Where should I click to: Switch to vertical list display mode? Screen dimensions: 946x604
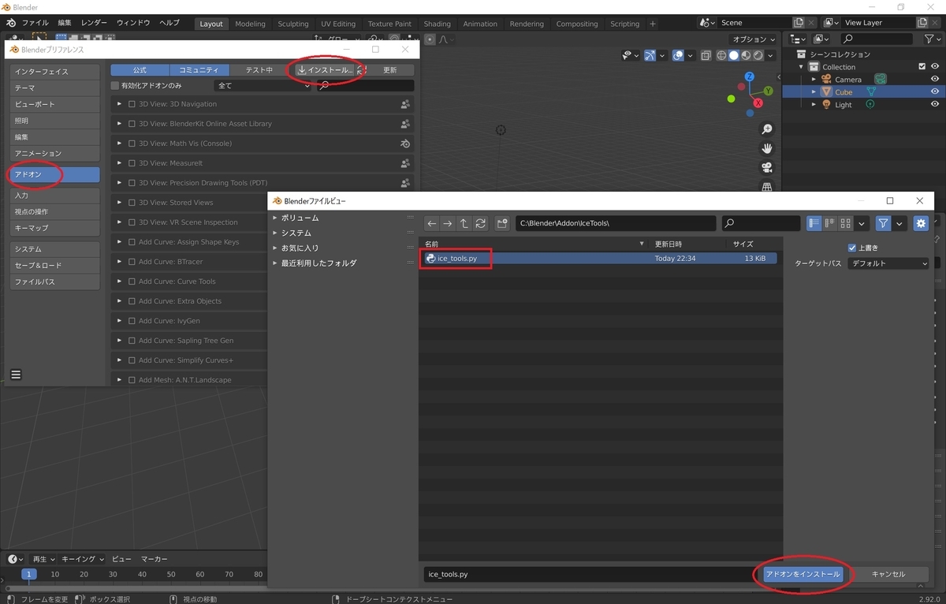click(x=814, y=224)
